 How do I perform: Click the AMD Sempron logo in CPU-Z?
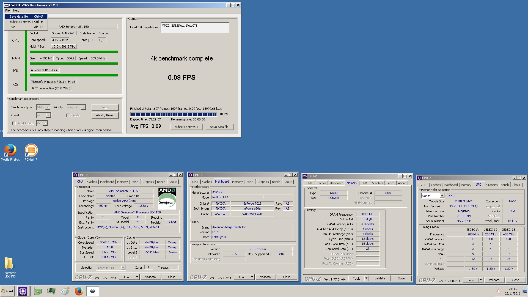click(x=167, y=198)
